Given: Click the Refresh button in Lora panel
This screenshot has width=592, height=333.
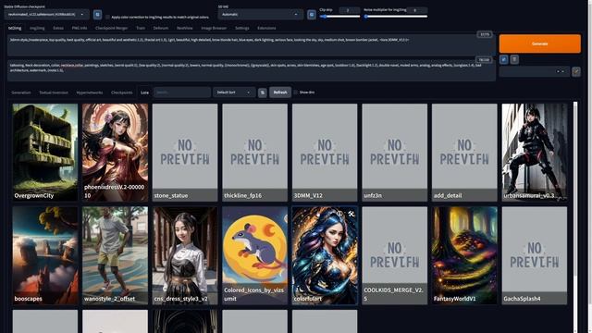Looking at the screenshot, I should click(280, 92).
